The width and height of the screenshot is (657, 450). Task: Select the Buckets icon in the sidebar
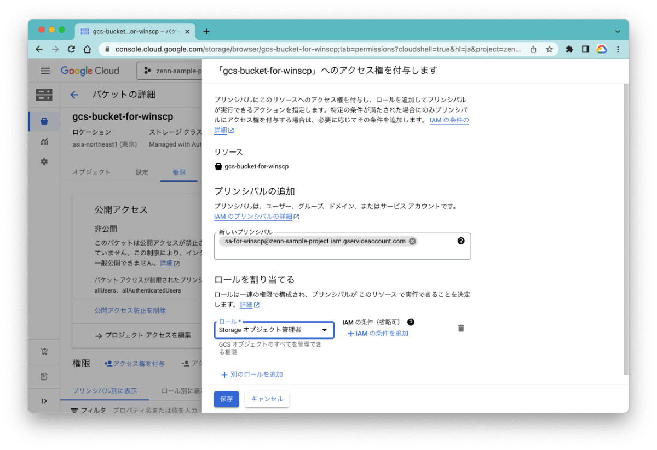coord(44,121)
